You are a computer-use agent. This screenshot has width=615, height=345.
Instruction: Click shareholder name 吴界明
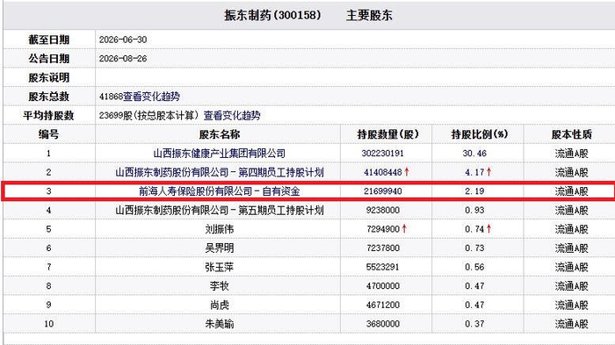point(220,248)
